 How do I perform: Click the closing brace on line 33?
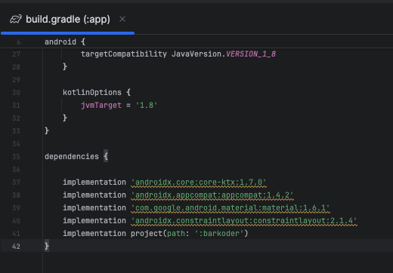pyautogui.click(x=47, y=130)
